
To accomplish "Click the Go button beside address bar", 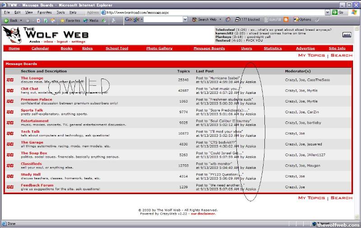I will [x=338, y=12].
